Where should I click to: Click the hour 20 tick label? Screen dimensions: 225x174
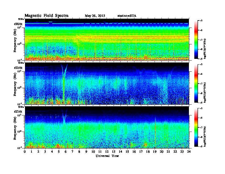(162, 152)
